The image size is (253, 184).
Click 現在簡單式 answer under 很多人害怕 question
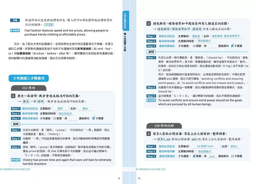204,151
